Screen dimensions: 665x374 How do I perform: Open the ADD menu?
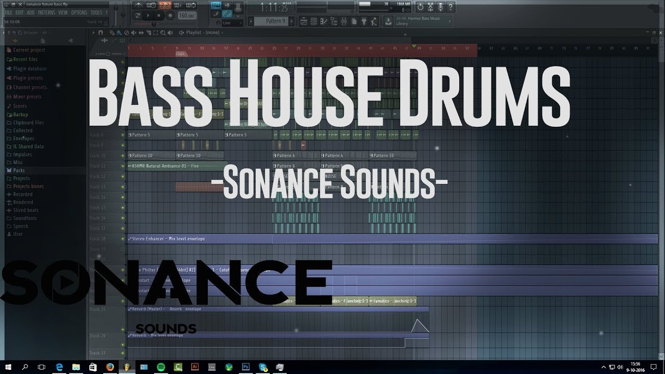point(31,12)
